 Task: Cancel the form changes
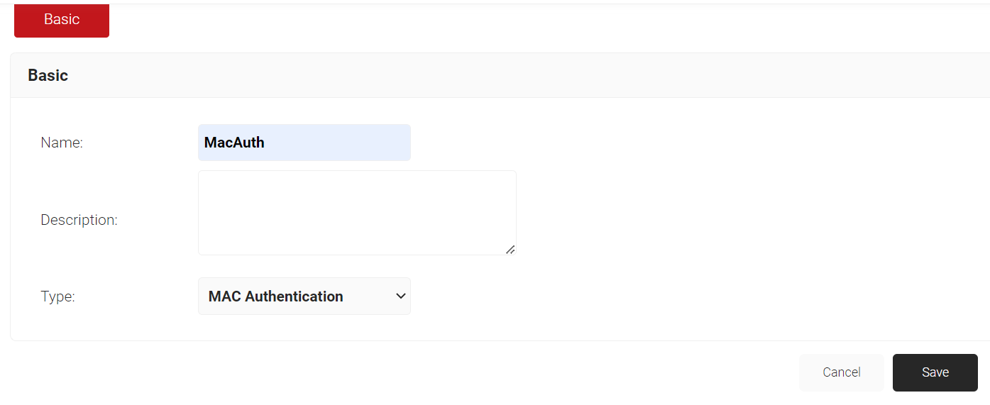click(x=842, y=372)
